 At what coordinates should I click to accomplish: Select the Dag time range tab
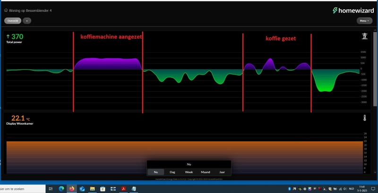click(172, 172)
